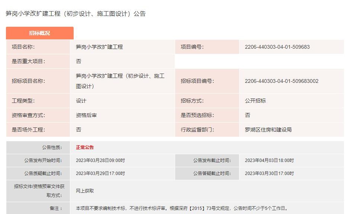Click the 是否场外工程 label cell
Viewport: 354px width, 214px height.
(28, 130)
